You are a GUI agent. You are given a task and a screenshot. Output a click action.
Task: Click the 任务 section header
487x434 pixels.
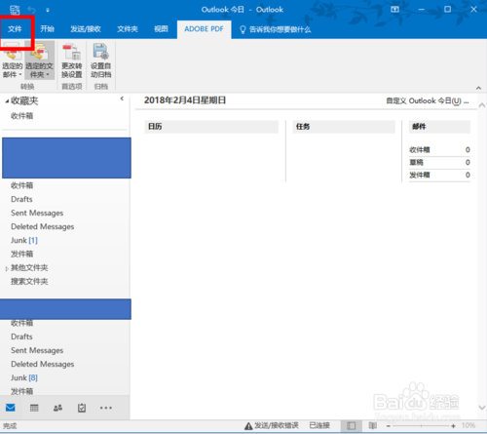tap(344, 127)
